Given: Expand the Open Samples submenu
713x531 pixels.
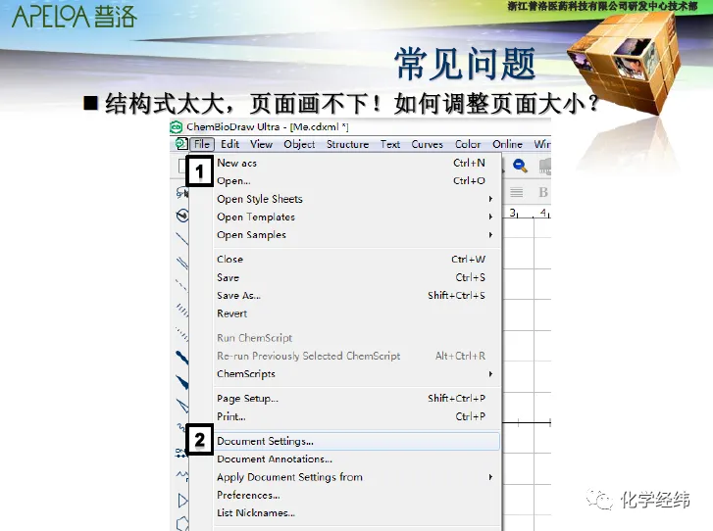Looking at the screenshot, I should [x=357, y=235].
